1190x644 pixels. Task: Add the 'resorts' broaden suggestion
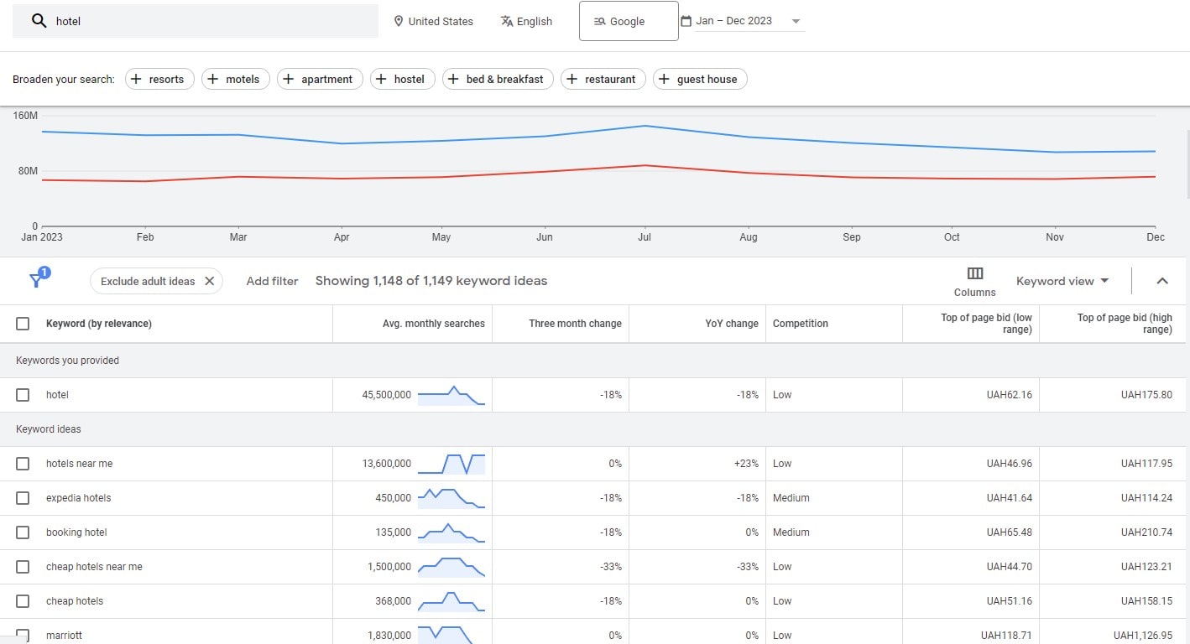click(159, 79)
